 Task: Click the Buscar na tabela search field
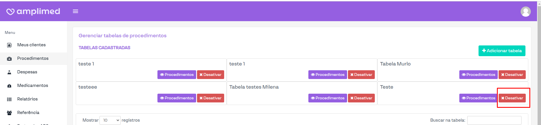[494, 120]
